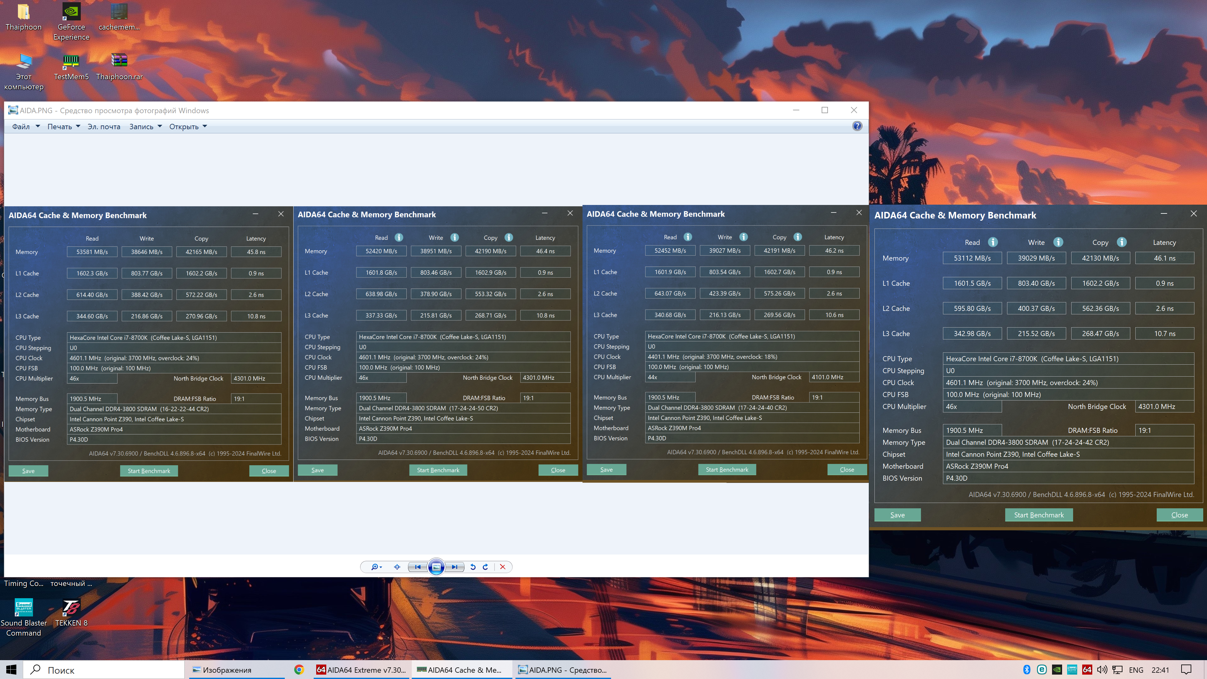Screen dimensions: 1207x679
Task: Click the Copy info icon in AIDA64
Action: click(1121, 242)
